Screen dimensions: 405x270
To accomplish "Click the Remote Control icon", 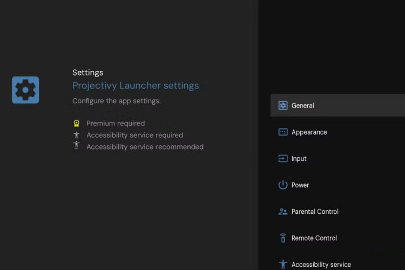I will click(x=283, y=238).
